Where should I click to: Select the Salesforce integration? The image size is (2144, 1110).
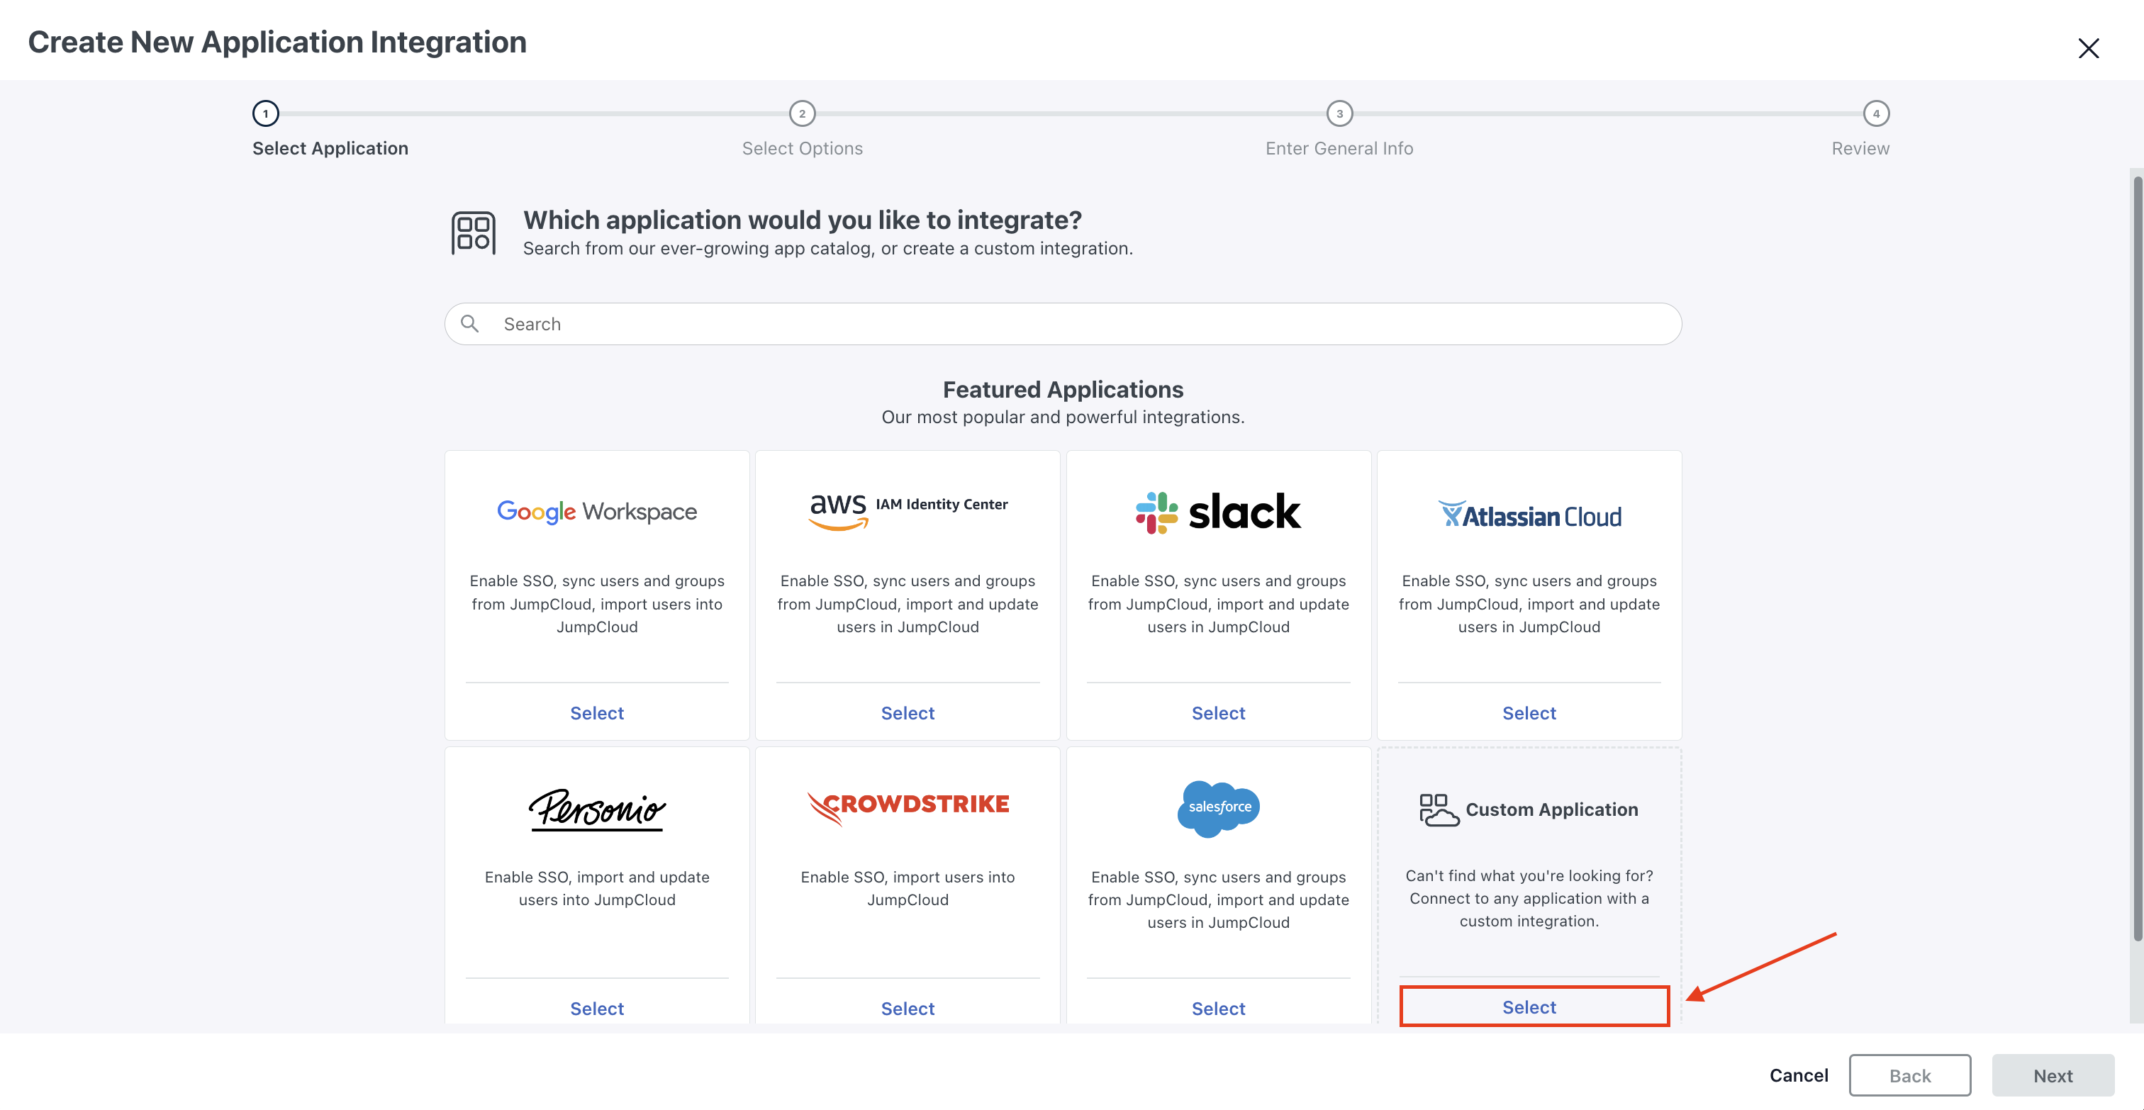click(1217, 1009)
